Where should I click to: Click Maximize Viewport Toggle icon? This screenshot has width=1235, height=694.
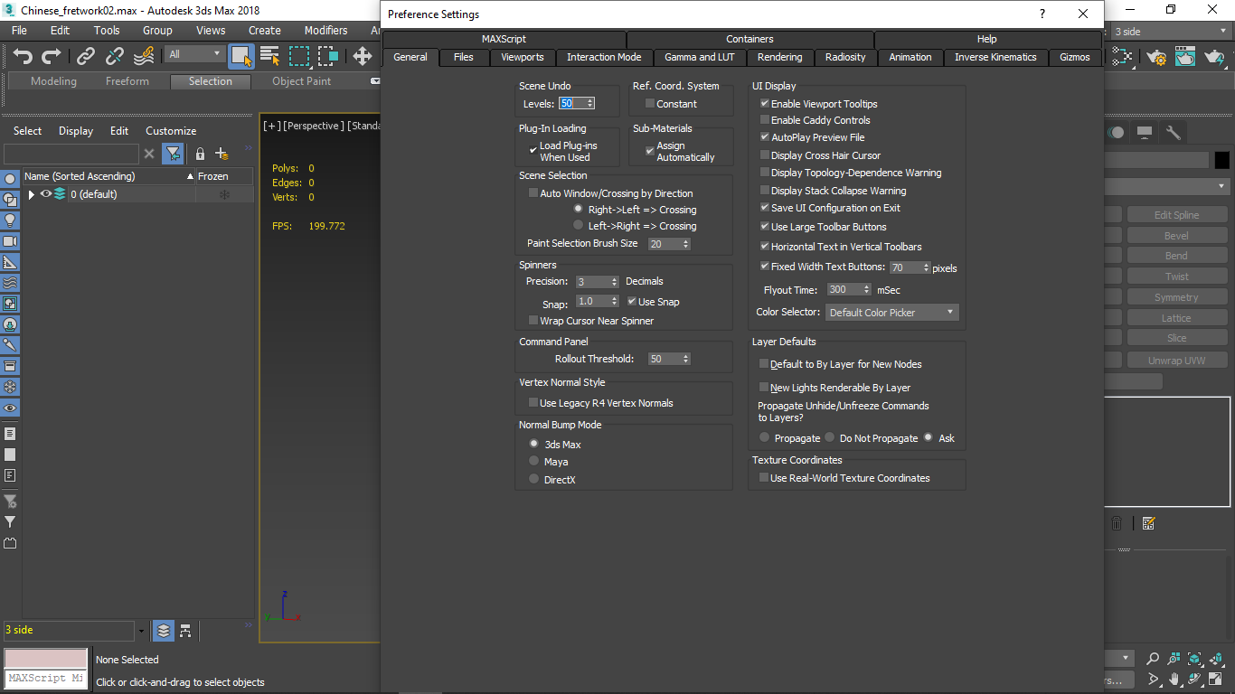click(1216, 680)
